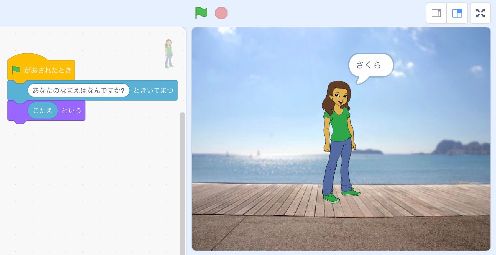Click the vertical scrollbar of code area
Viewport: 496px width, 255px height.
click(x=182, y=183)
